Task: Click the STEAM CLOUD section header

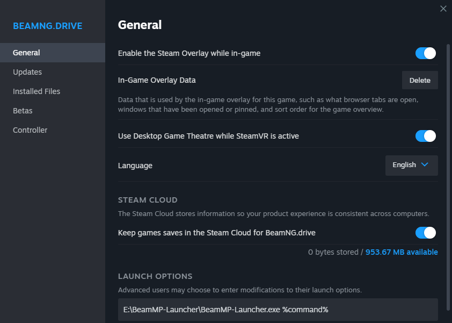Action: [x=148, y=200]
